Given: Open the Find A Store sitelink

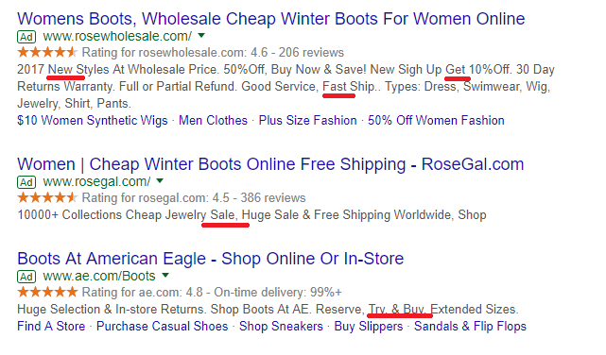Looking at the screenshot, I should pyautogui.click(x=51, y=326).
